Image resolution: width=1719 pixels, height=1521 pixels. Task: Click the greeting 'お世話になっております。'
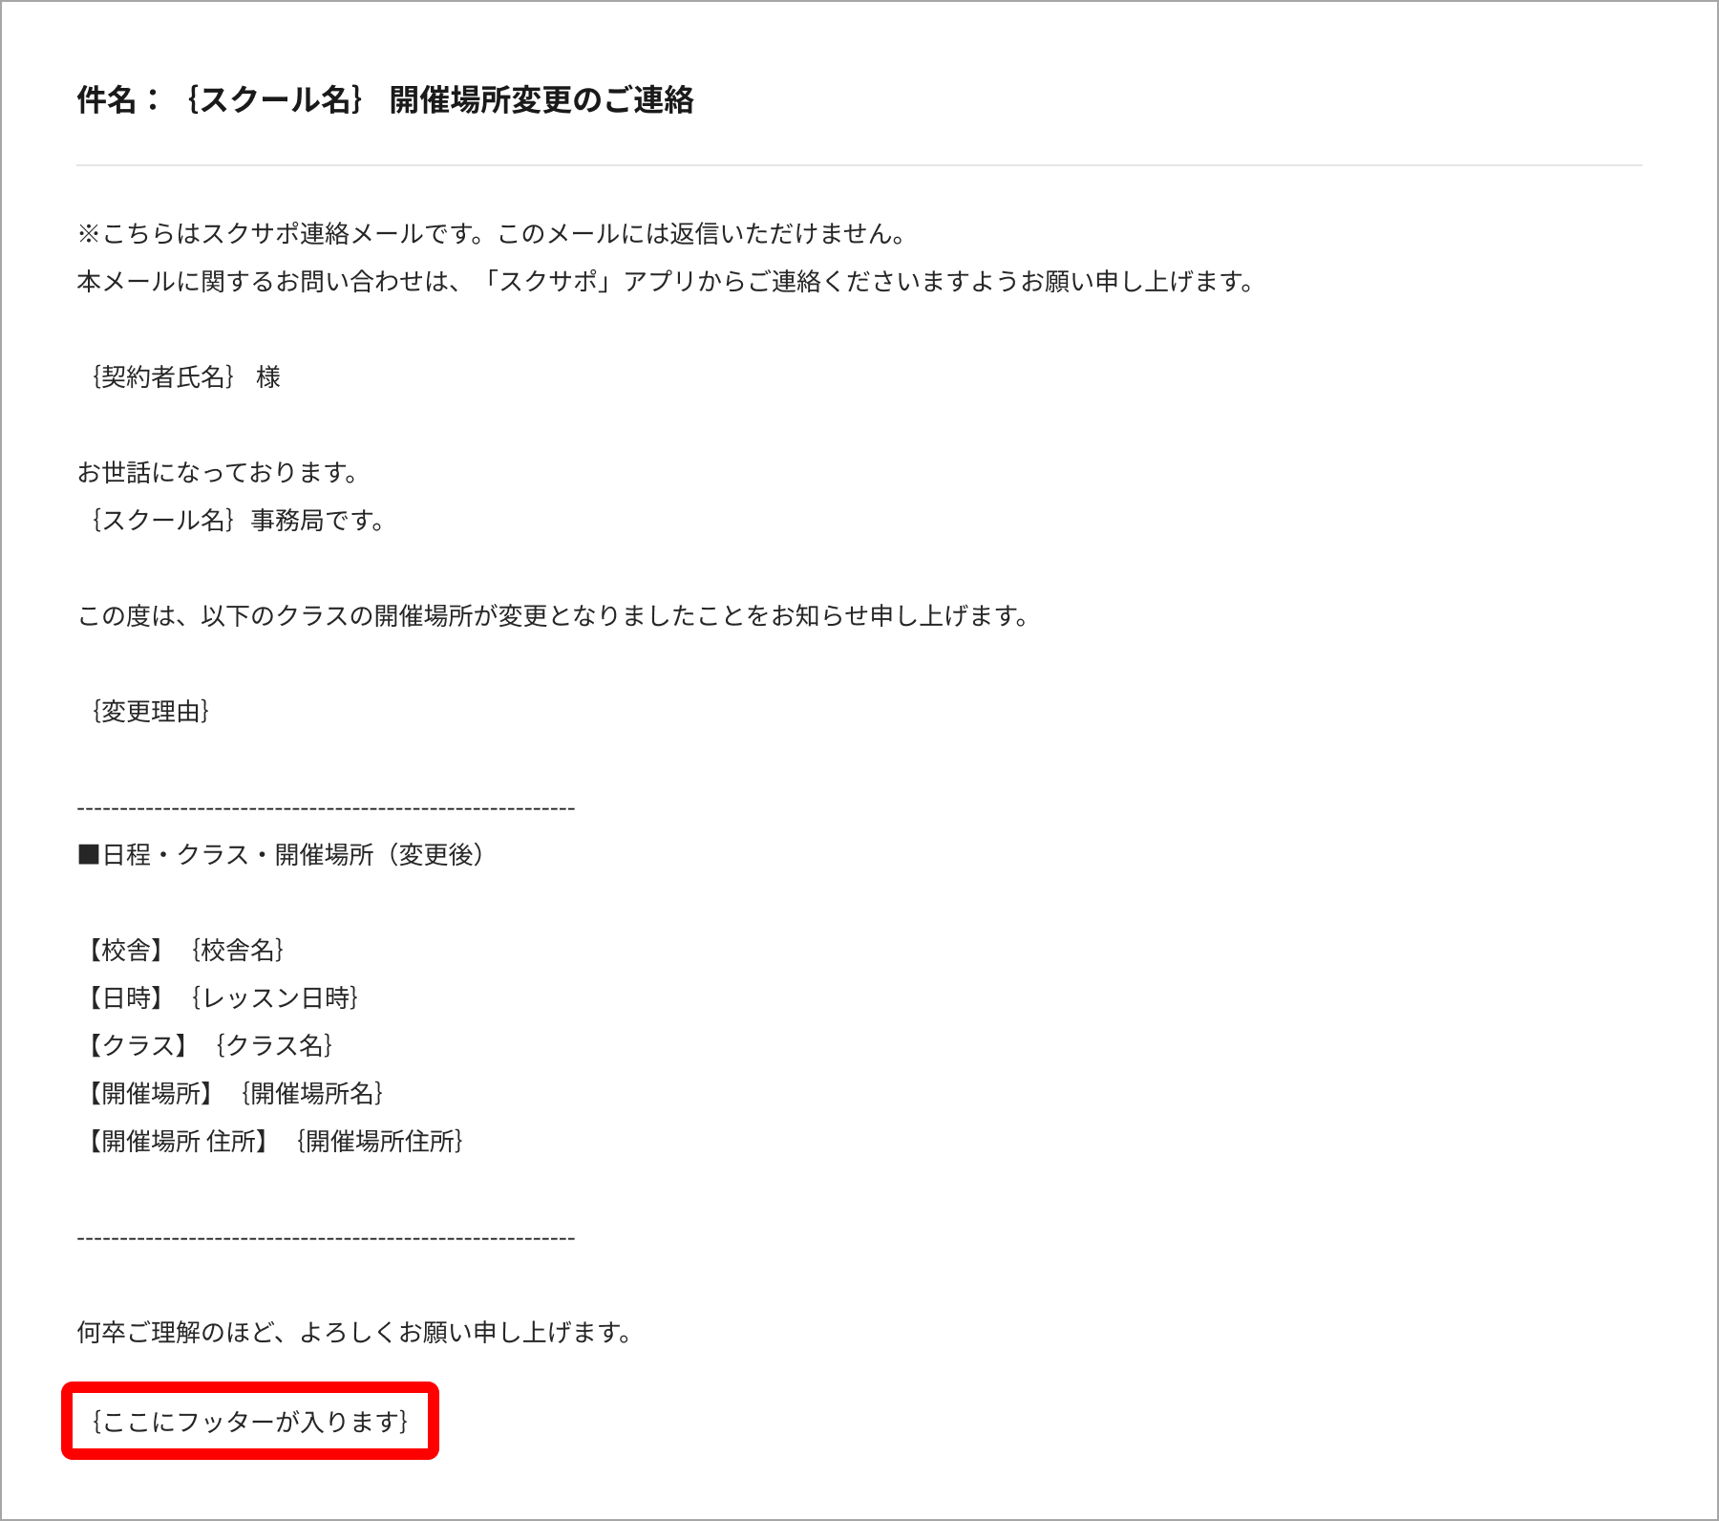(x=218, y=473)
